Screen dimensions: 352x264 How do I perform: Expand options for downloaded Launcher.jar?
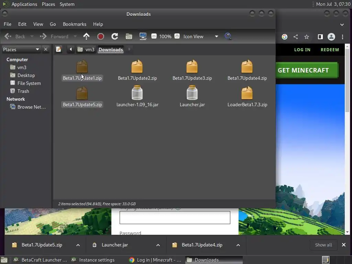(158, 245)
